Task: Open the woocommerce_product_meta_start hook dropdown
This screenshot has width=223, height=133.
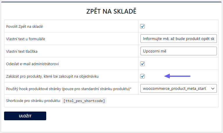Action: [x=178, y=88]
